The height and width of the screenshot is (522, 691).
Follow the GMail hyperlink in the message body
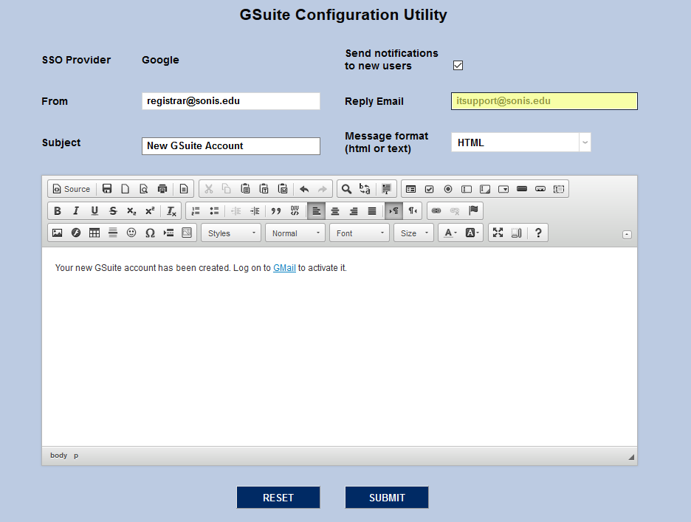point(284,268)
